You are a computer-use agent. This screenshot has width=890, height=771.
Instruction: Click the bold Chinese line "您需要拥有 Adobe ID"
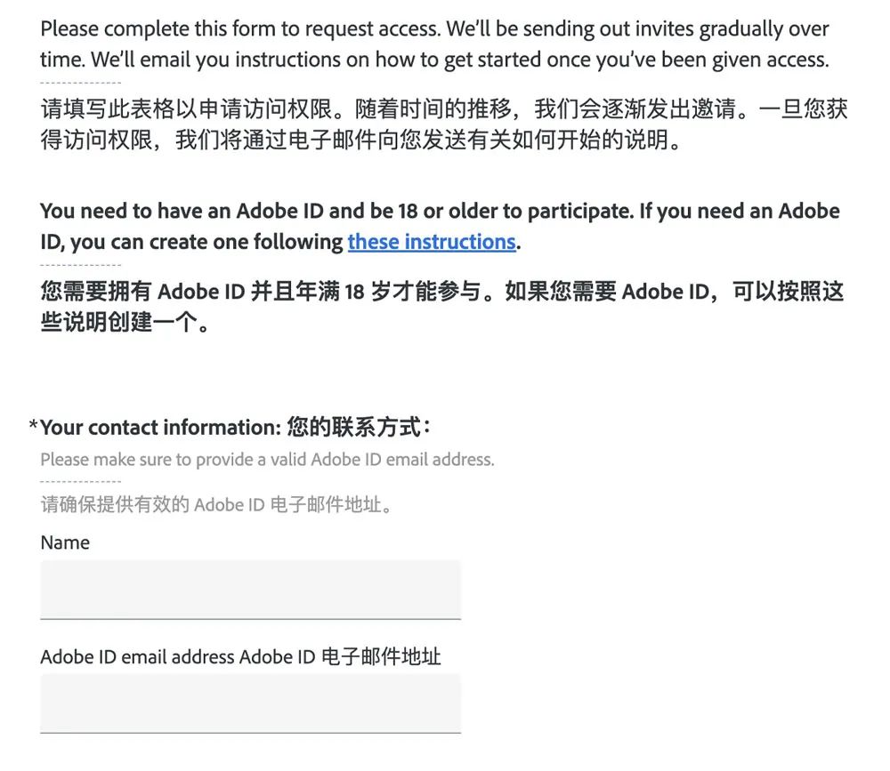pyautogui.click(x=442, y=292)
